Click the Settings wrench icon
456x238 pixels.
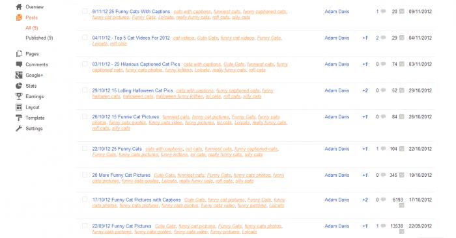[x=19, y=129]
